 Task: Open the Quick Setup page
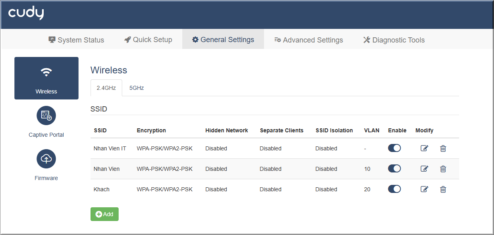(x=148, y=40)
